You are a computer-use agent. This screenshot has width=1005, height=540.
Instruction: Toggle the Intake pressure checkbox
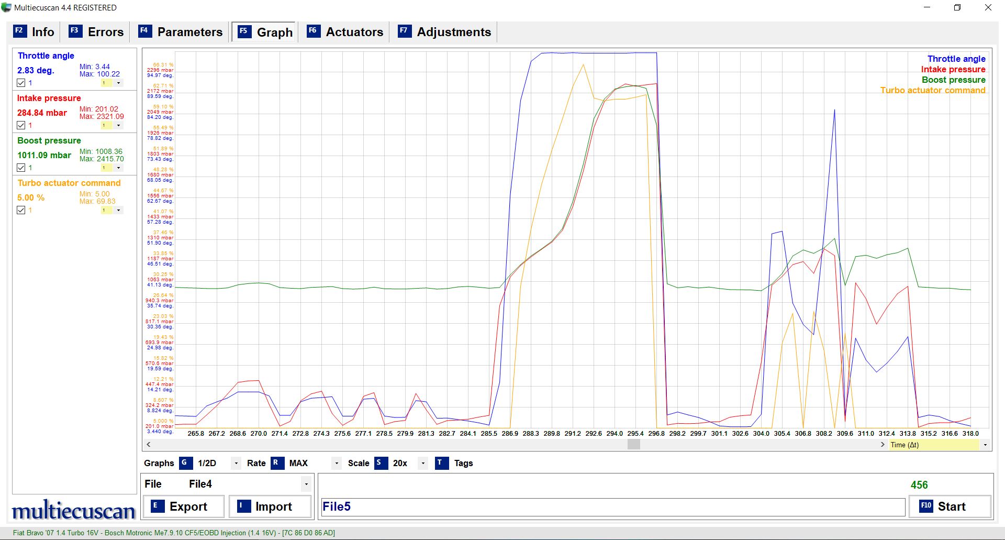[x=21, y=125]
